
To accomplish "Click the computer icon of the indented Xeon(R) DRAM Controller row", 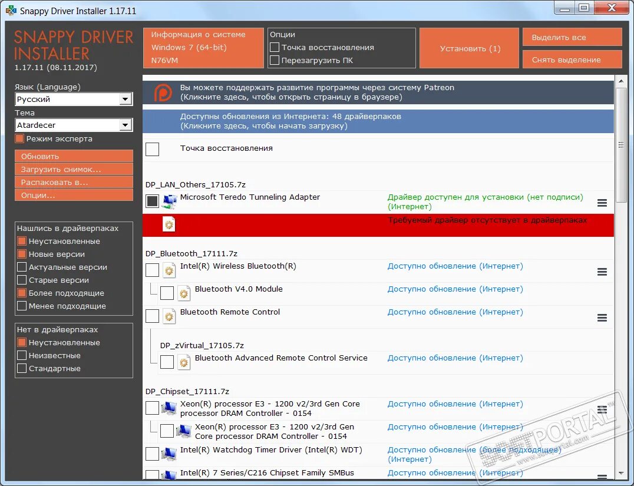I will coord(184,431).
